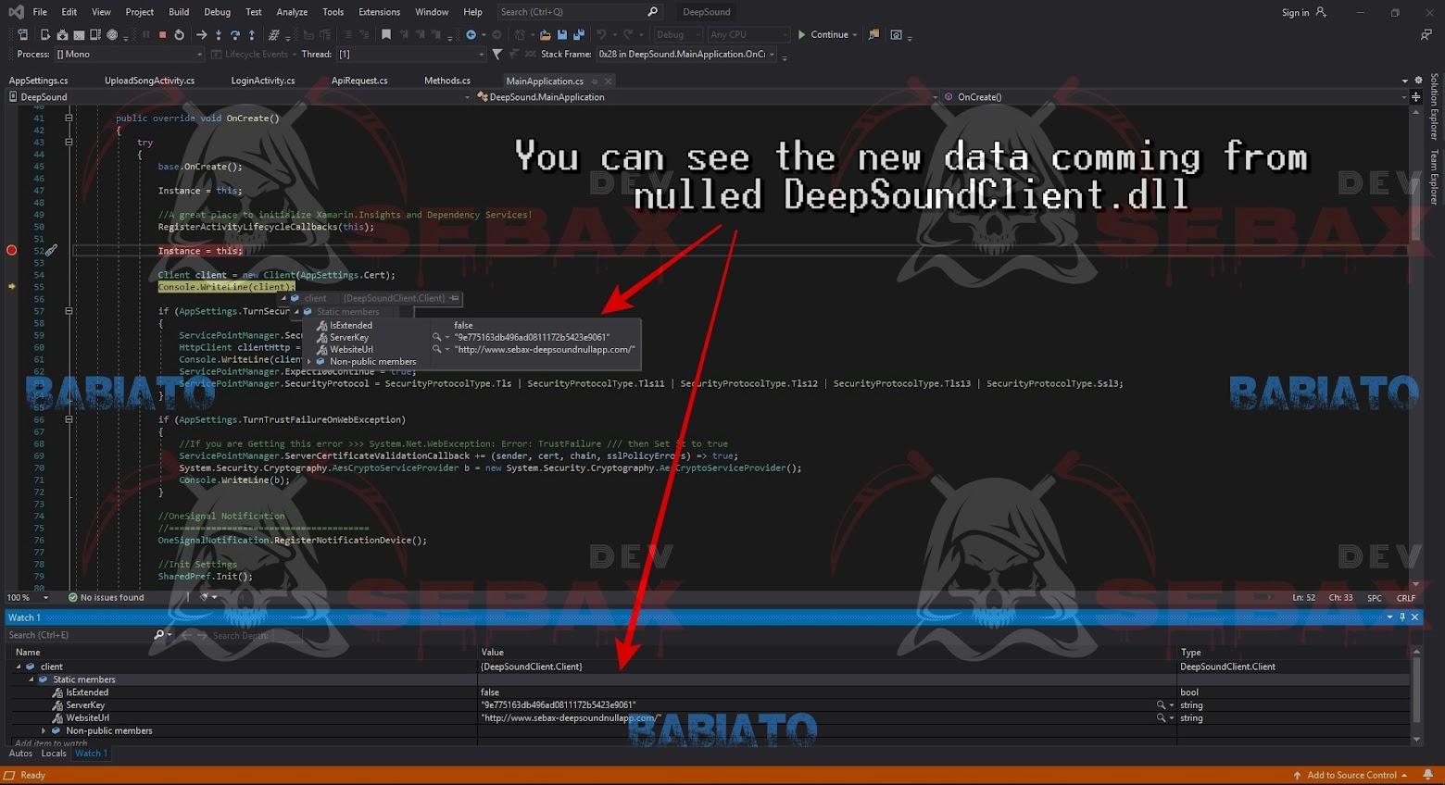Click ServerKey magnifier in the data tip

[x=436, y=337]
